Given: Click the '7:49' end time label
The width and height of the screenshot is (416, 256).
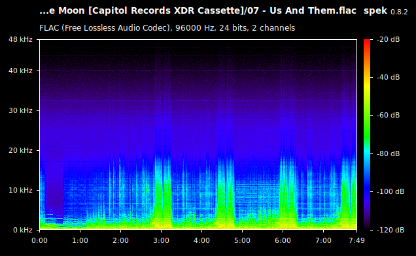Looking at the screenshot, I should [x=356, y=240].
